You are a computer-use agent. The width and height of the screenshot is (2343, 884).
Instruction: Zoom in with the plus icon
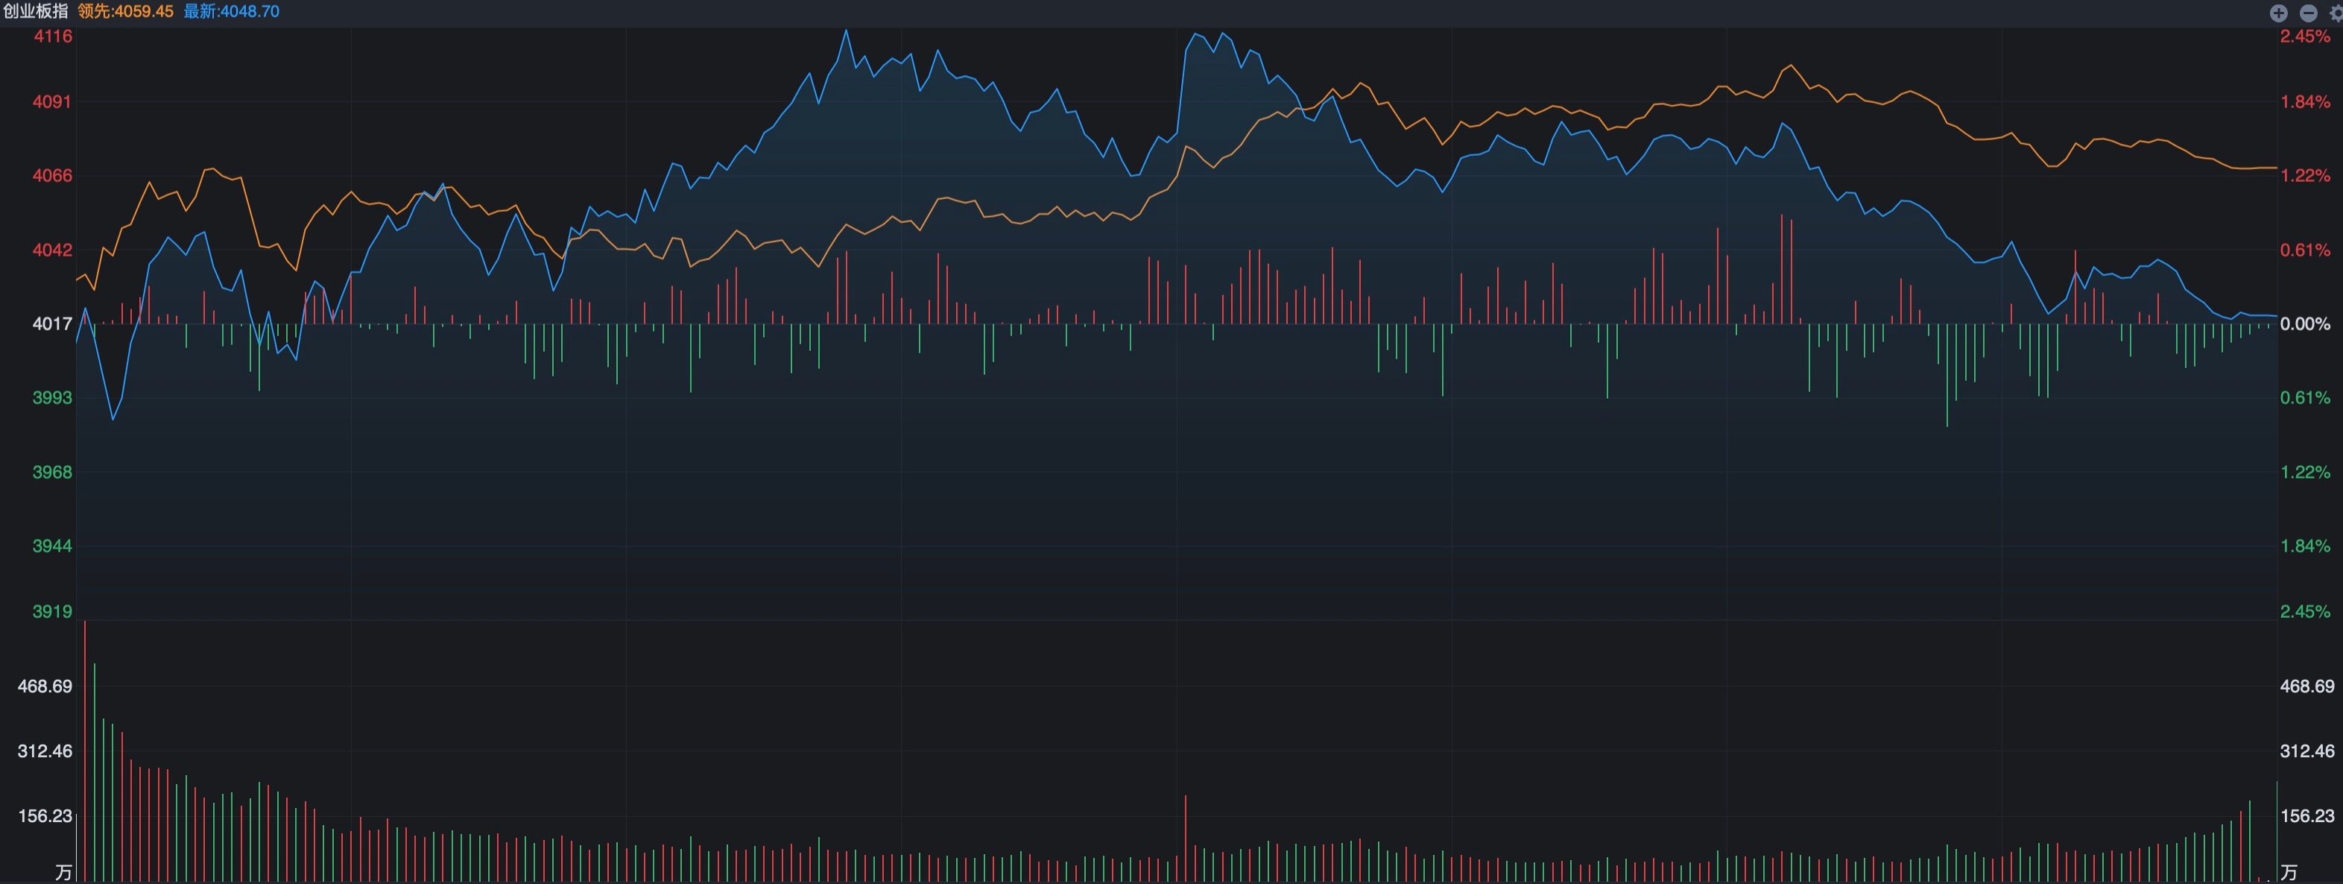click(x=2278, y=13)
